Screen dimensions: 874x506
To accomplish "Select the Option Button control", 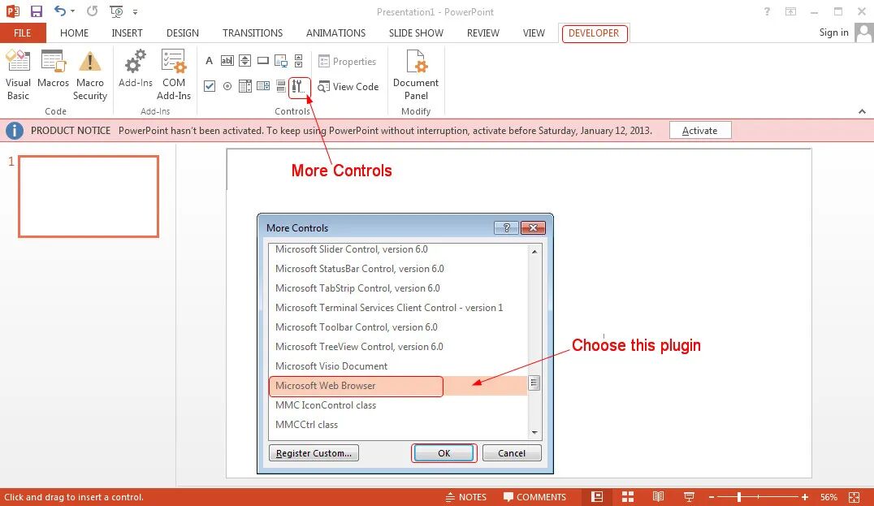I will [227, 86].
